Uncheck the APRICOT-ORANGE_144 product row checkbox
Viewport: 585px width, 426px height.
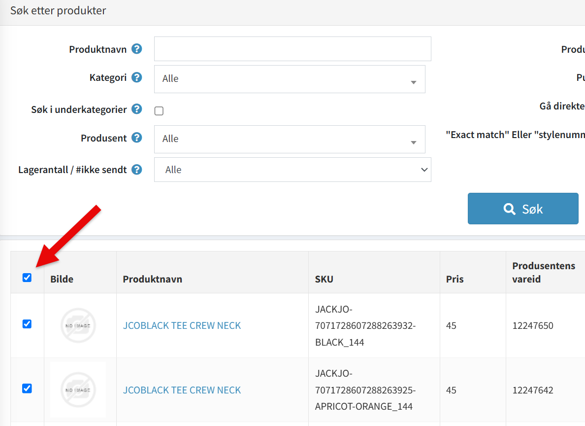27,389
